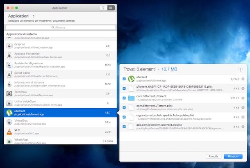The height and width of the screenshot is (168, 250).
Task: Click org.andymatuschak.sparkle.Autoupdate.plist filename
Action: pyautogui.click(x=165, y=115)
